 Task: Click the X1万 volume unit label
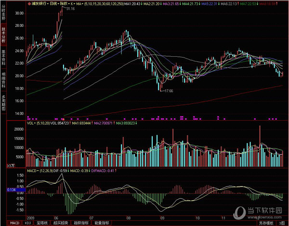tap(11, 165)
